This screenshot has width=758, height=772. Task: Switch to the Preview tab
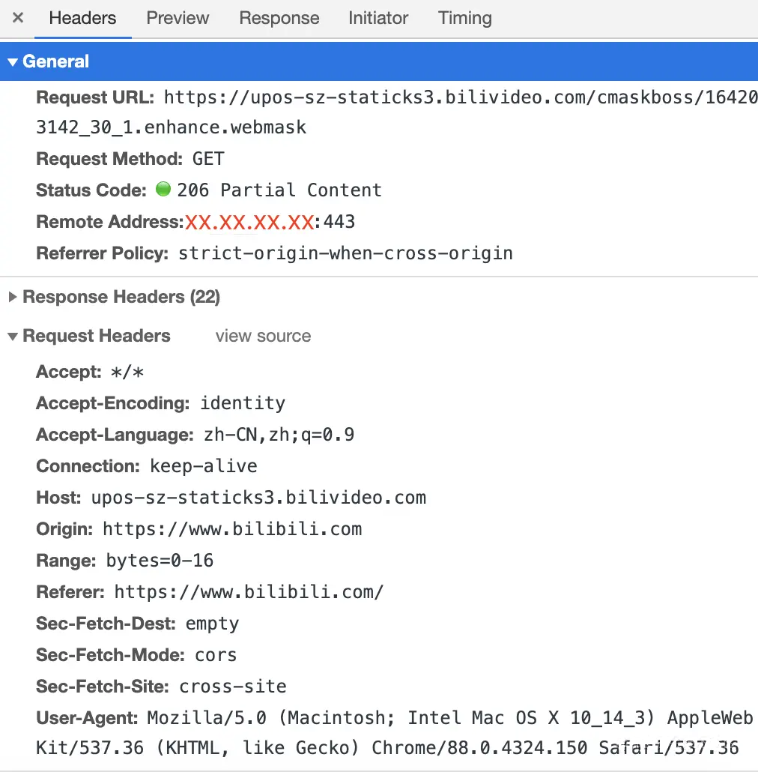(x=178, y=18)
